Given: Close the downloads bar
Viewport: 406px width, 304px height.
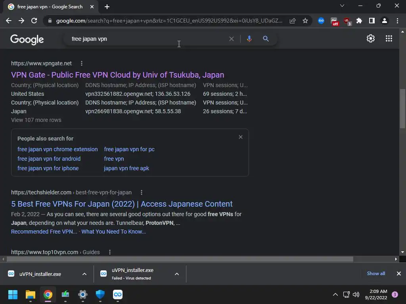Looking at the screenshot, I should [x=399, y=274].
